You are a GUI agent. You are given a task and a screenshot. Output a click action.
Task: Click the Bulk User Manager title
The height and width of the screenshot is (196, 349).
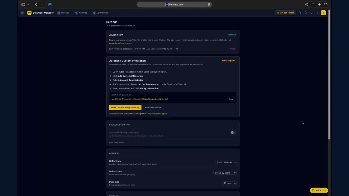click(x=43, y=13)
